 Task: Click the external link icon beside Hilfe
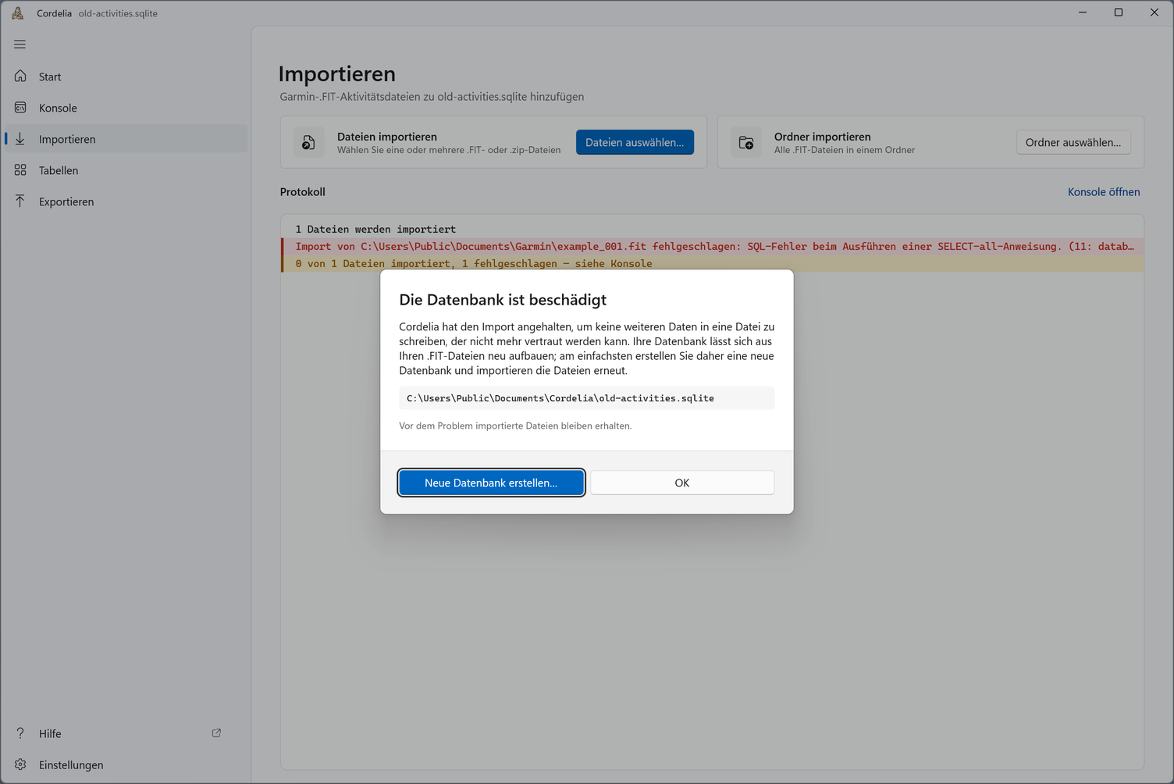pos(216,733)
